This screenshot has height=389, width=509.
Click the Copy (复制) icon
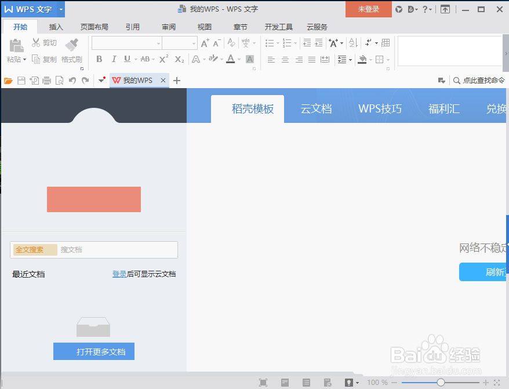tap(36, 59)
